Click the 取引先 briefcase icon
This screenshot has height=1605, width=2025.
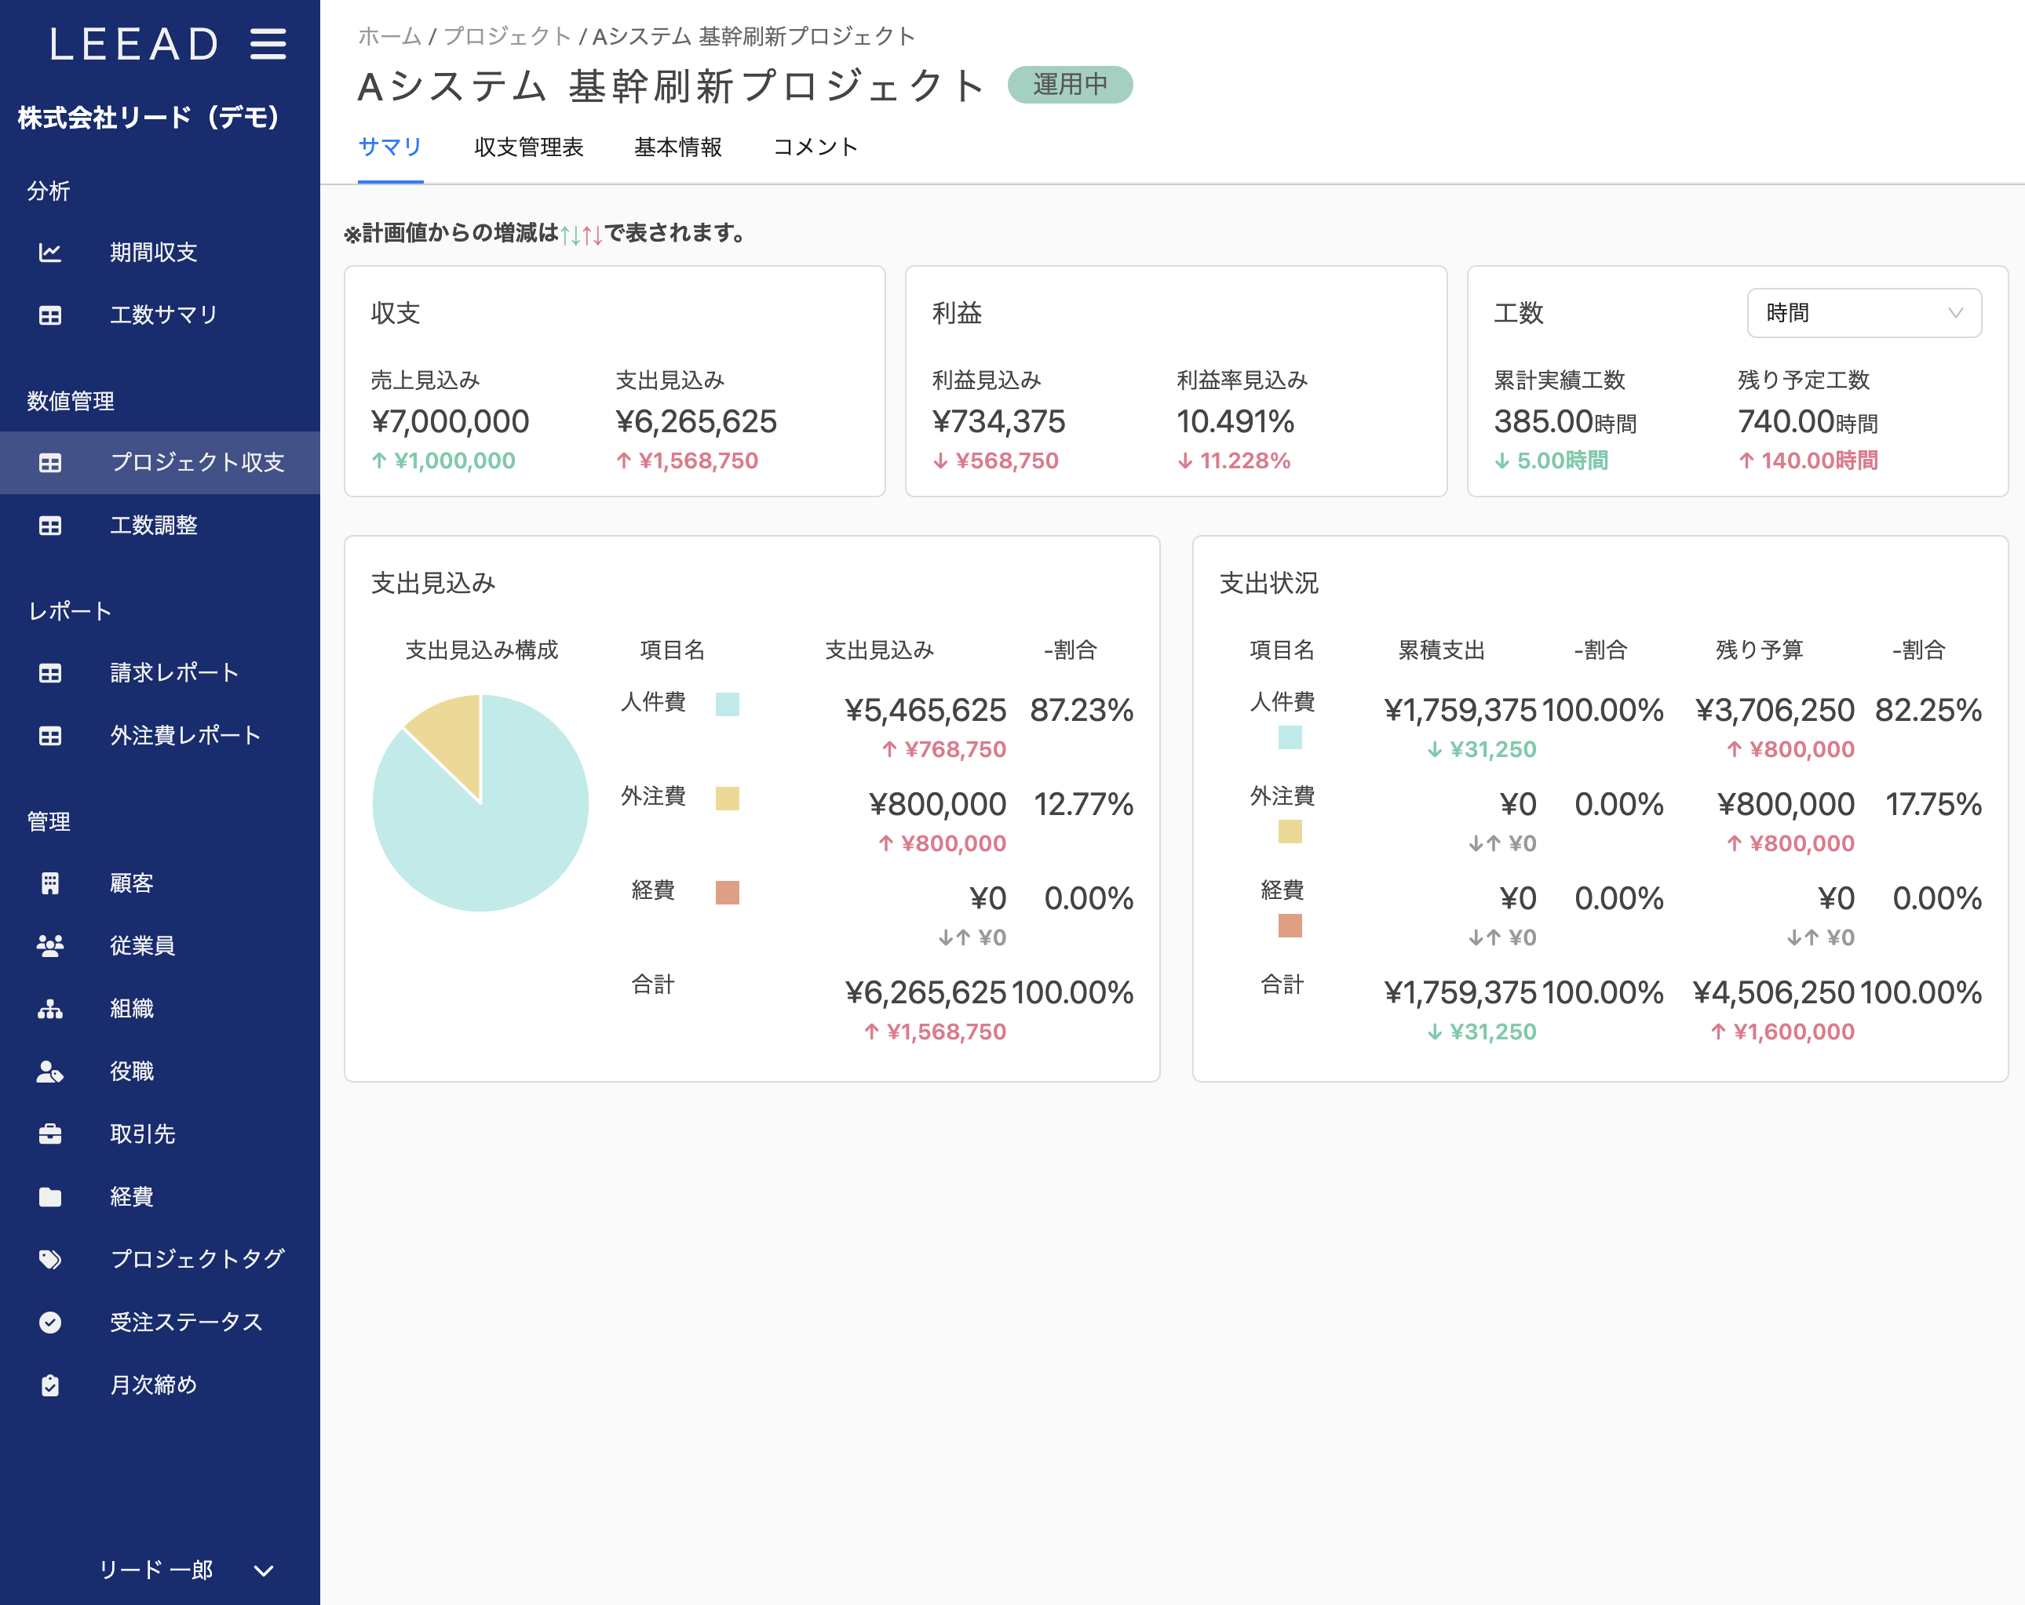pos(49,1134)
